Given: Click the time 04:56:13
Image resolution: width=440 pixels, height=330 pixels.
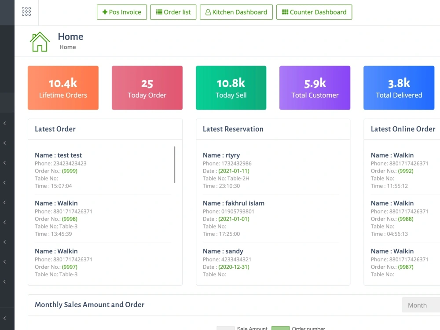Looking at the screenshot, I should point(397,234).
